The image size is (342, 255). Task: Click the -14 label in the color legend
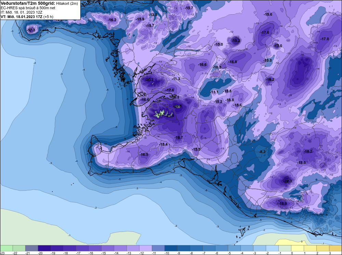116,253
